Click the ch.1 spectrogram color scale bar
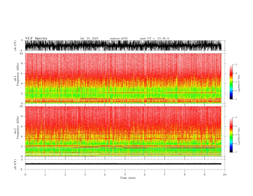The width and height of the screenshot is (253, 196). (231, 82)
